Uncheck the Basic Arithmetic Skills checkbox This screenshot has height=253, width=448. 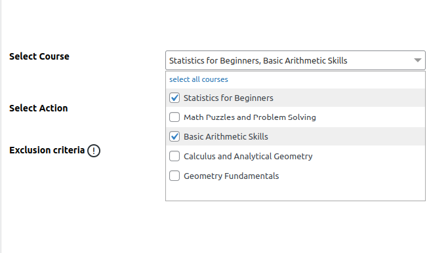pos(174,136)
